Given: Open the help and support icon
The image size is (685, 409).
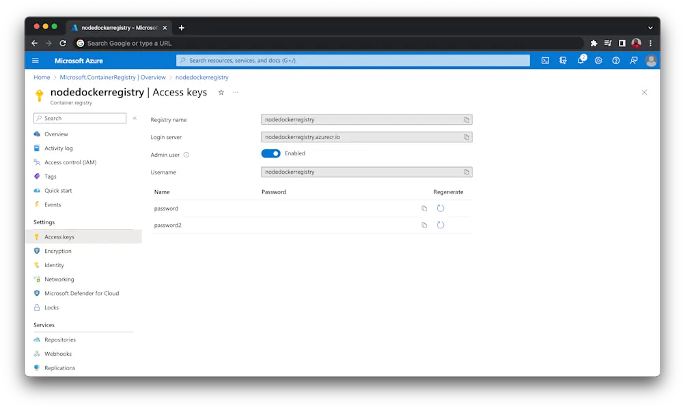Looking at the screenshot, I should pos(615,60).
